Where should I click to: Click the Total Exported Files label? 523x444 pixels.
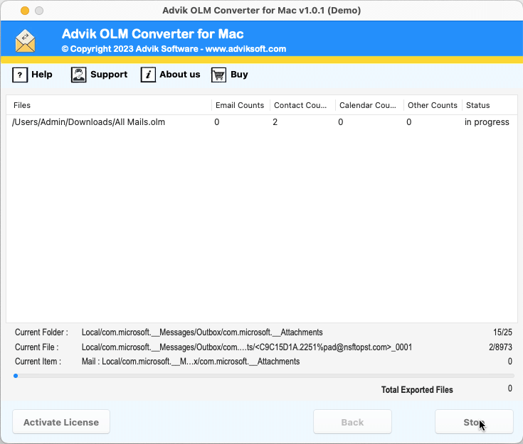tap(417, 390)
